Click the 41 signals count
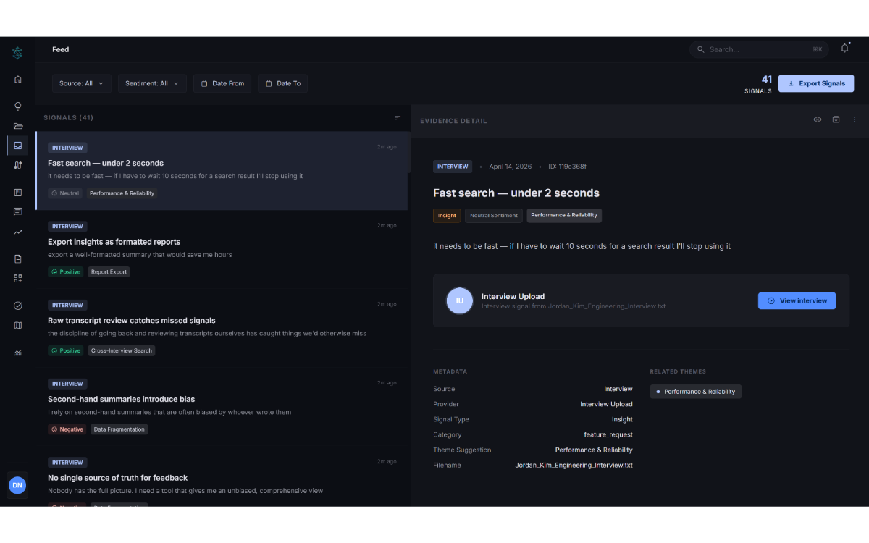This screenshot has height=543, width=869. point(766,80)
